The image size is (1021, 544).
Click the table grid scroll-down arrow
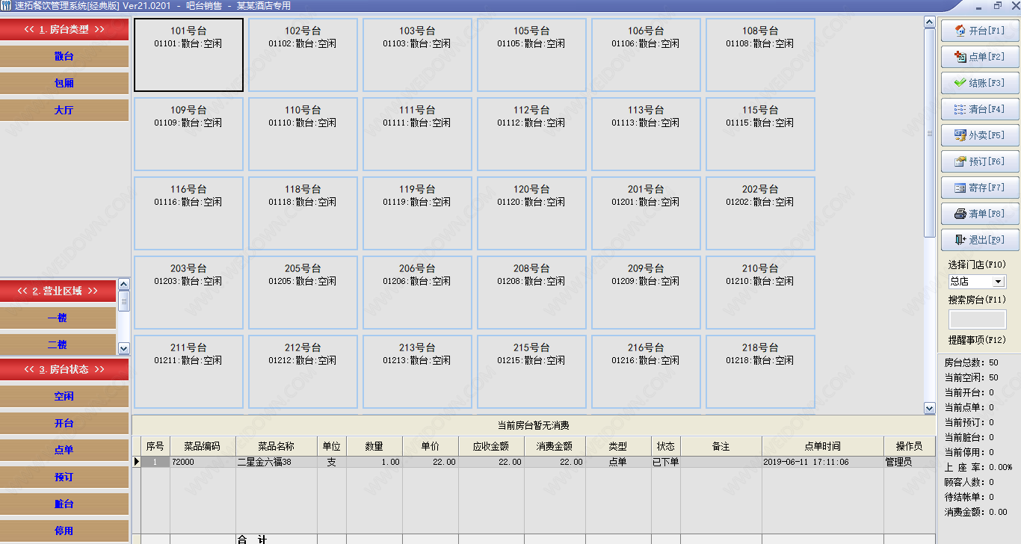click(930, 409)
